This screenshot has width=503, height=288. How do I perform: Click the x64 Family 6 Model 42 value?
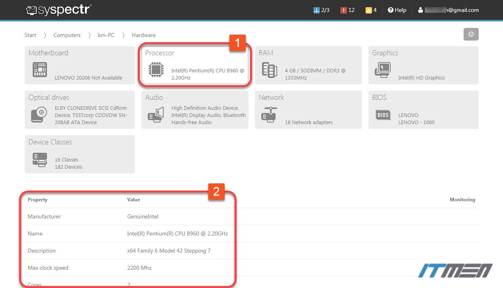[169, 251]
